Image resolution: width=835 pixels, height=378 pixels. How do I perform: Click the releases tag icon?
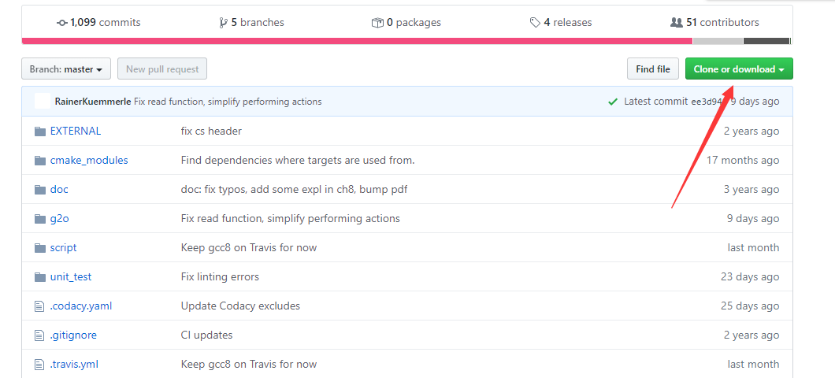pyautogui.click(x=535, y=23)
